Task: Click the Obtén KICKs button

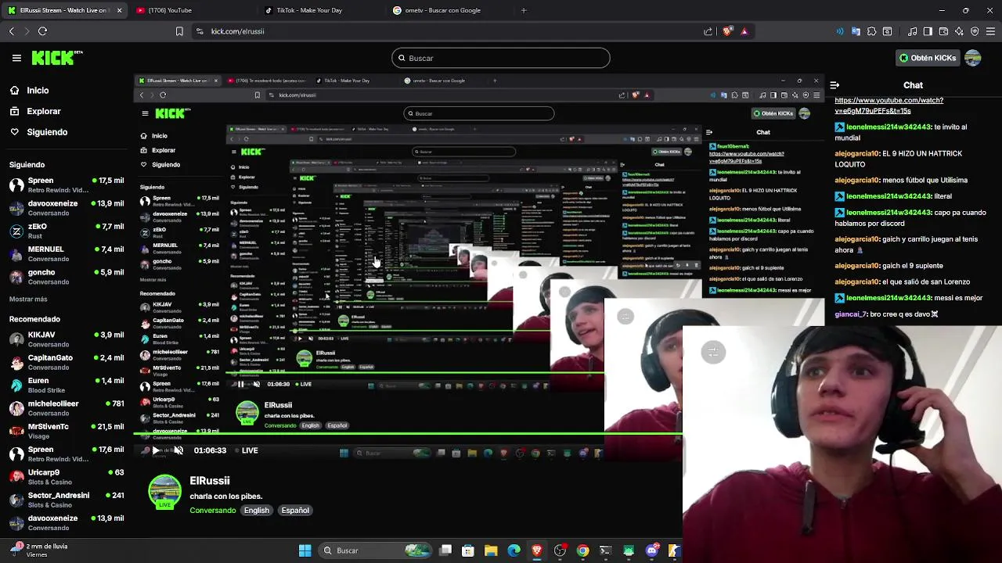Action: click(x=928, y=58)
